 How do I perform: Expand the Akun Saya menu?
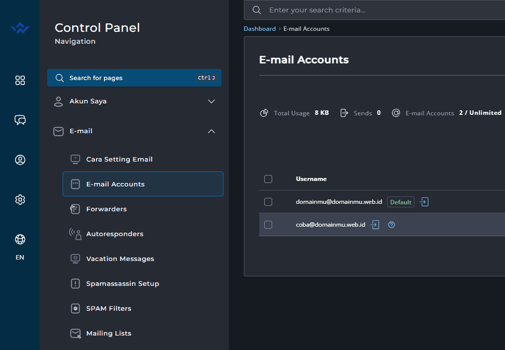pyautogui.click(x=134, y=101)
